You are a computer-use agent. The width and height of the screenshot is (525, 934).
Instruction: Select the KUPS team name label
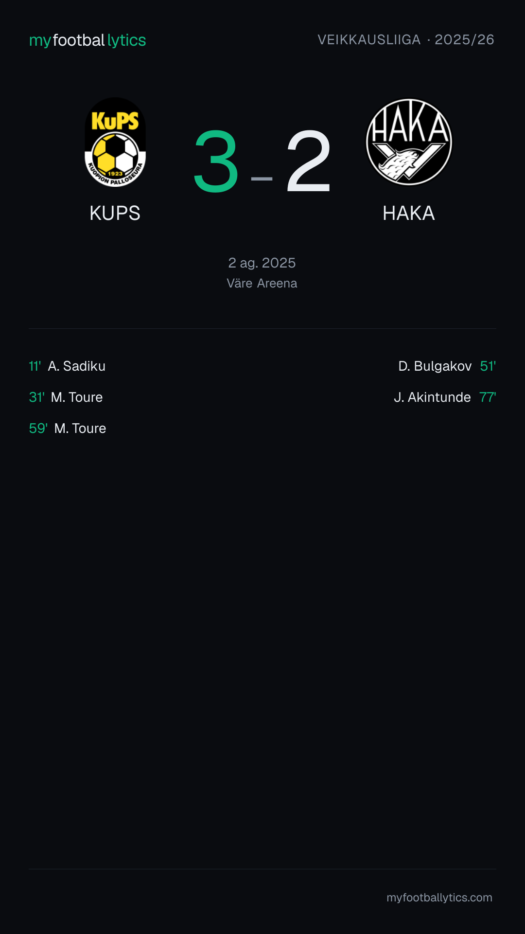[115, 213]
